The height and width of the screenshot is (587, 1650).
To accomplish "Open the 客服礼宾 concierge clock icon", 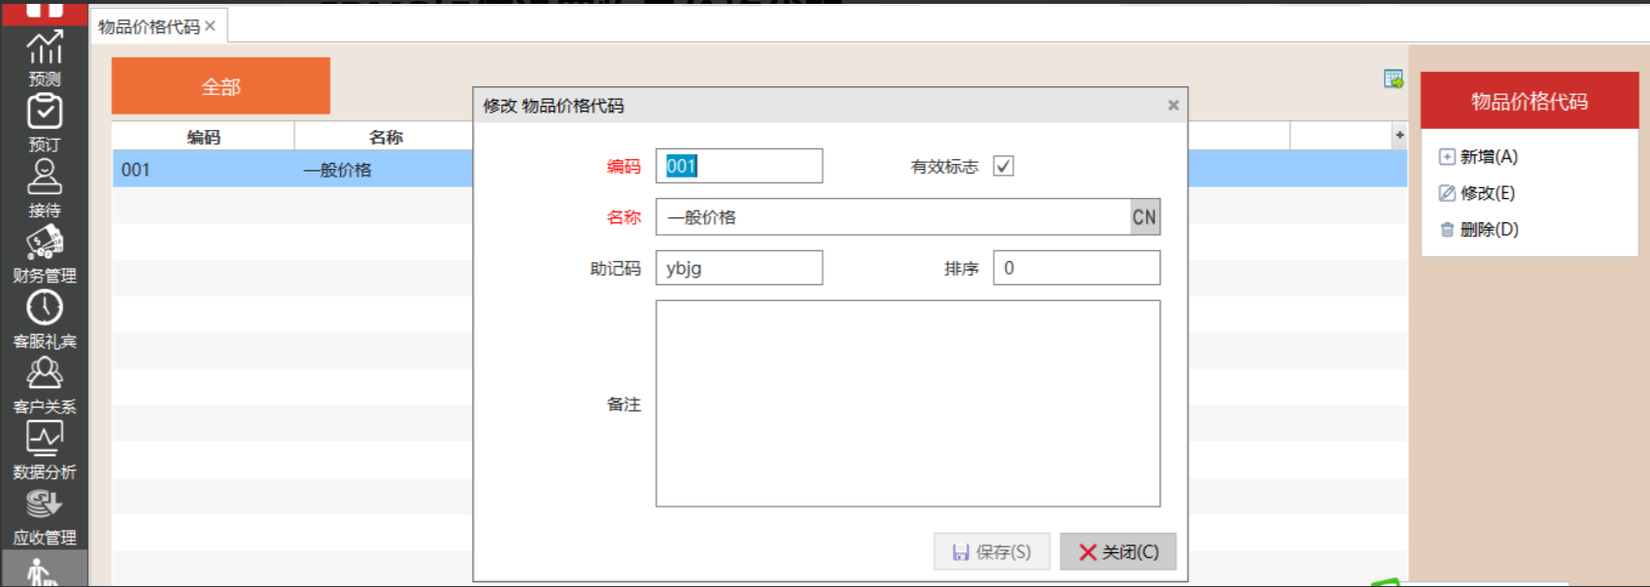I will click(x=45, y=319).
